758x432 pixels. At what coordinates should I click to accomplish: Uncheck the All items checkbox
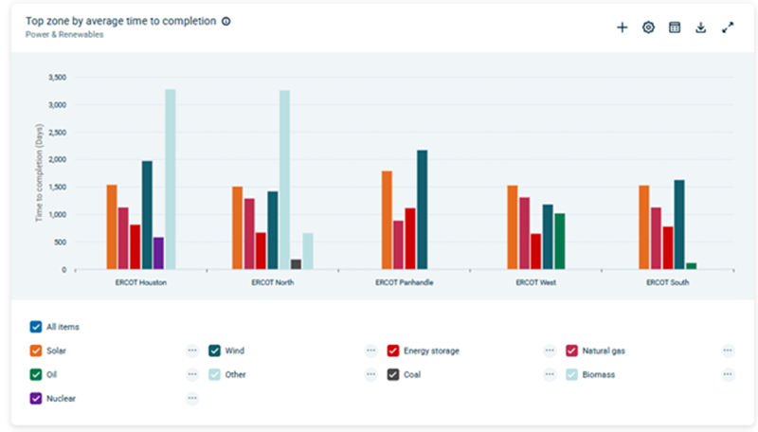click(36, 327)
